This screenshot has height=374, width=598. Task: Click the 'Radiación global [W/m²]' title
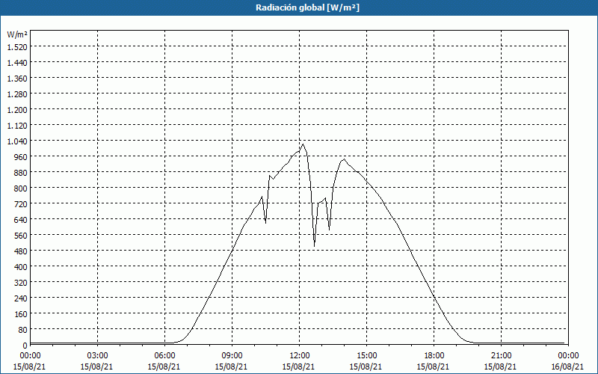click(x=307, y=7)
